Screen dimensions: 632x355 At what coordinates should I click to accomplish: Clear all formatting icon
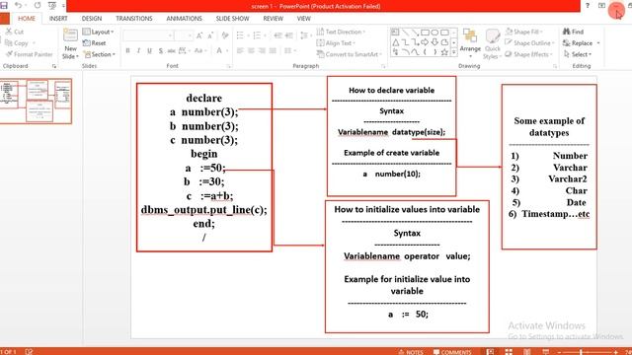(225, 35)
